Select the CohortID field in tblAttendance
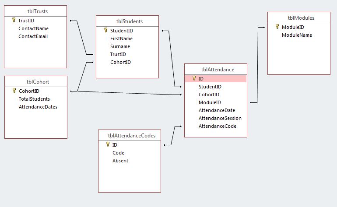Viewport: 337px width, 207px height. pyautogui.click(x=209, y=95)
